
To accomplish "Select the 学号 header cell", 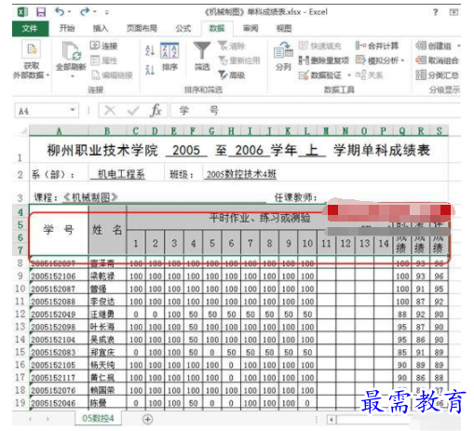I will [59, 230].
